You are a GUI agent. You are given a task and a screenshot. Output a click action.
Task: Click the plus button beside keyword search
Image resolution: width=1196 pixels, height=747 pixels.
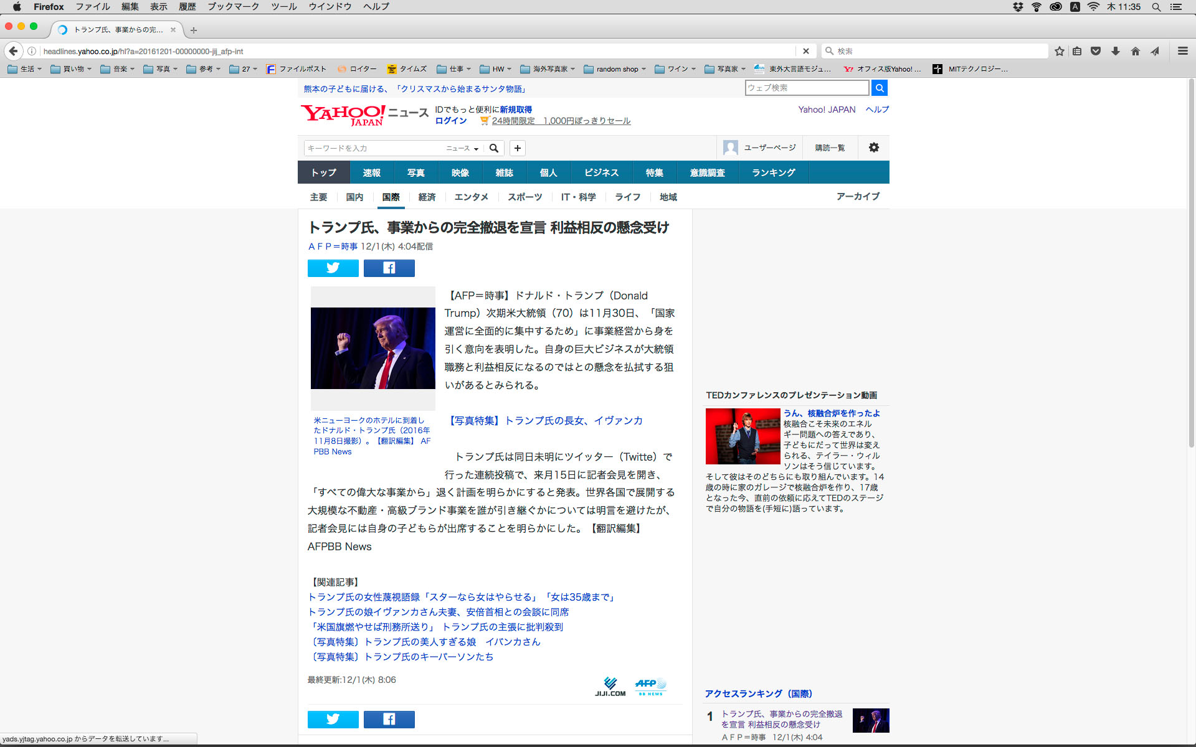517,148
